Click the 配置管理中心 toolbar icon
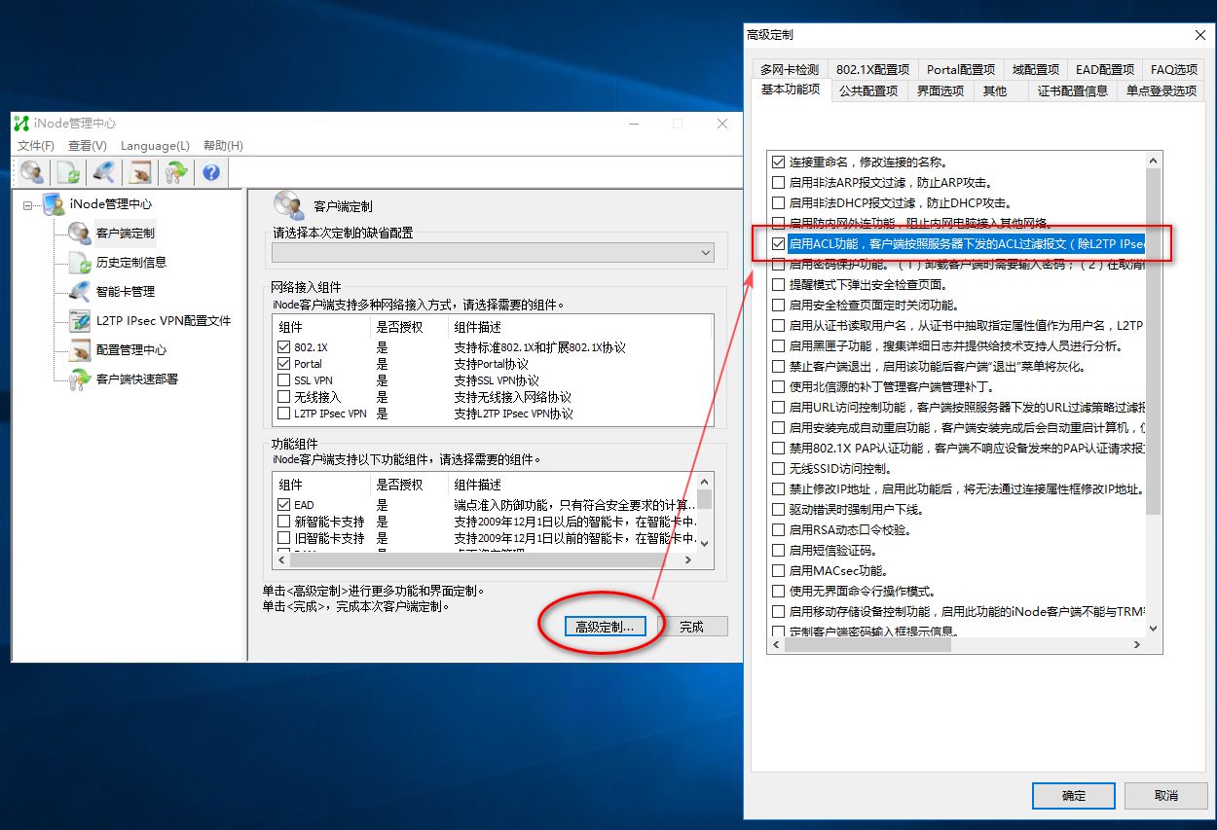The image size is (1217, 830). point(140,172)
